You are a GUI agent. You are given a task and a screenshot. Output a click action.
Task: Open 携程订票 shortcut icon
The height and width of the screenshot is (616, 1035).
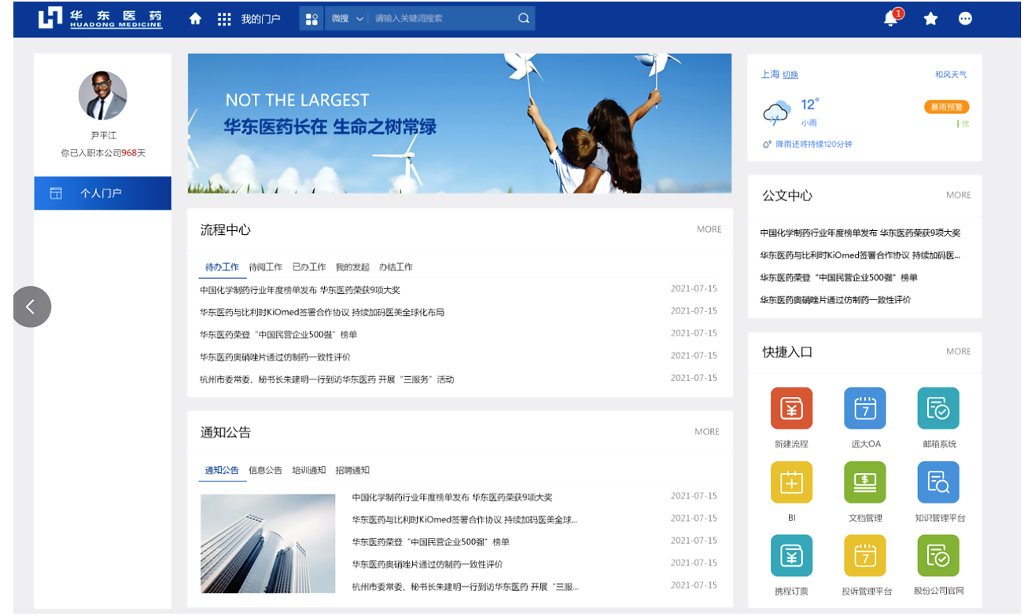point(791,555)
